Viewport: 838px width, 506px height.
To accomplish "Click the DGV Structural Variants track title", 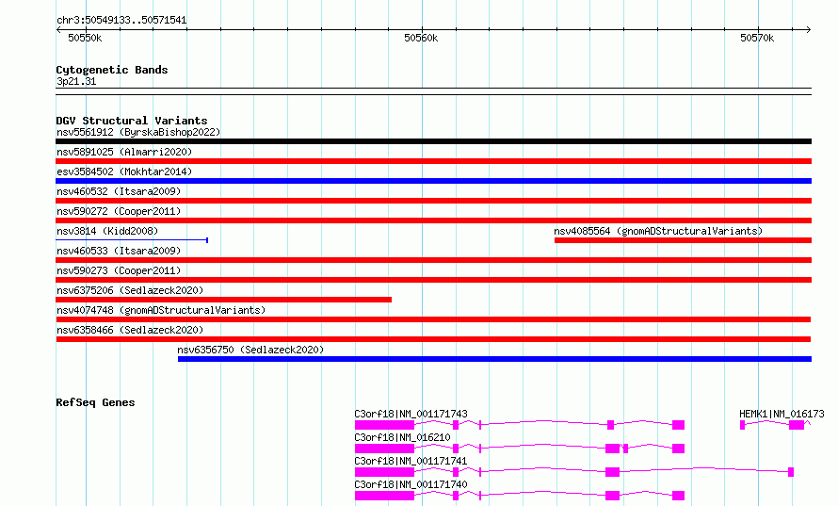I will [x=132, y=121].
